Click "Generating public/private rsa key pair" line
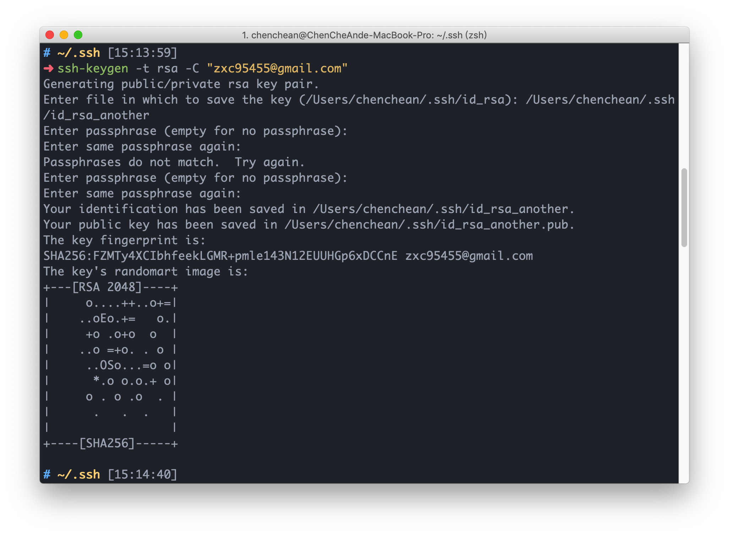 [x=181, y=84]
